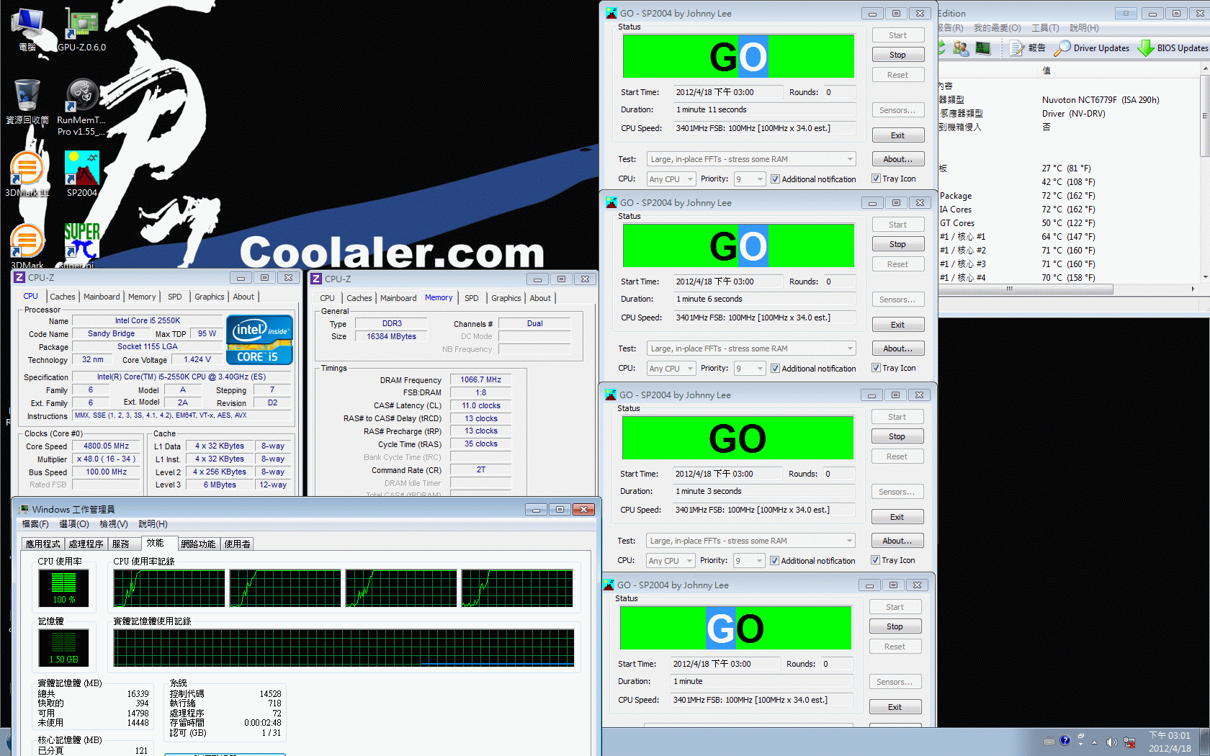Viewport: 1210px width, 756px height.
Task: Open the Test dropdown in the third SP2004 window
Action: [750, 541]
